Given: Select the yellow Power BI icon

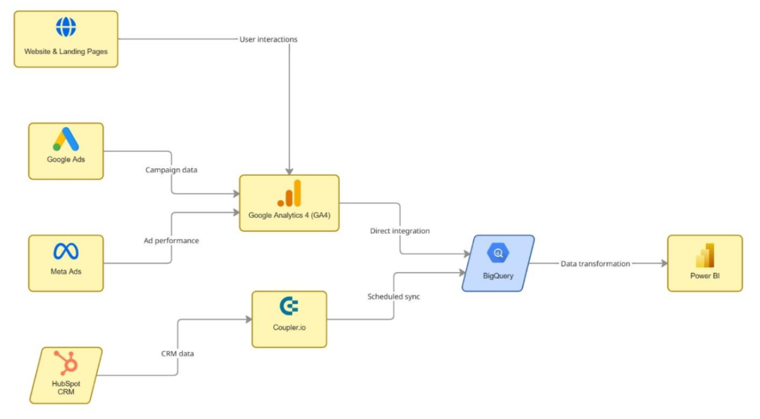Looking at the screenshot, I should pos(705,256).
